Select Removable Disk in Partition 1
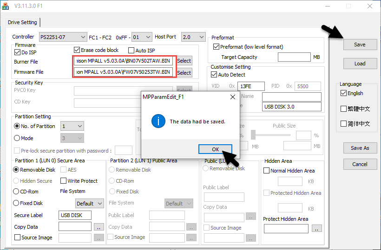Viewport: 381px width, 250px height. click(x=16, y=170)
